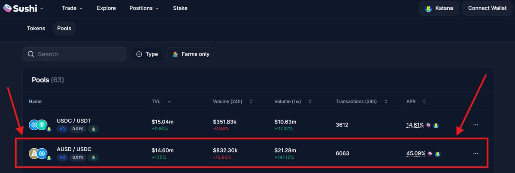Viewport: 515px width, 173px height.
Task: Click the Sushi logo icon
Action: (7, 8)
